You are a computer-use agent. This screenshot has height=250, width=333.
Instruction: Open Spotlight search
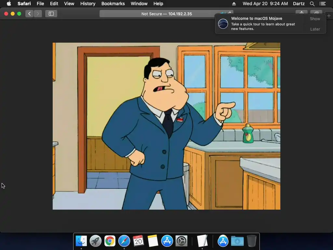coord(312,4)
